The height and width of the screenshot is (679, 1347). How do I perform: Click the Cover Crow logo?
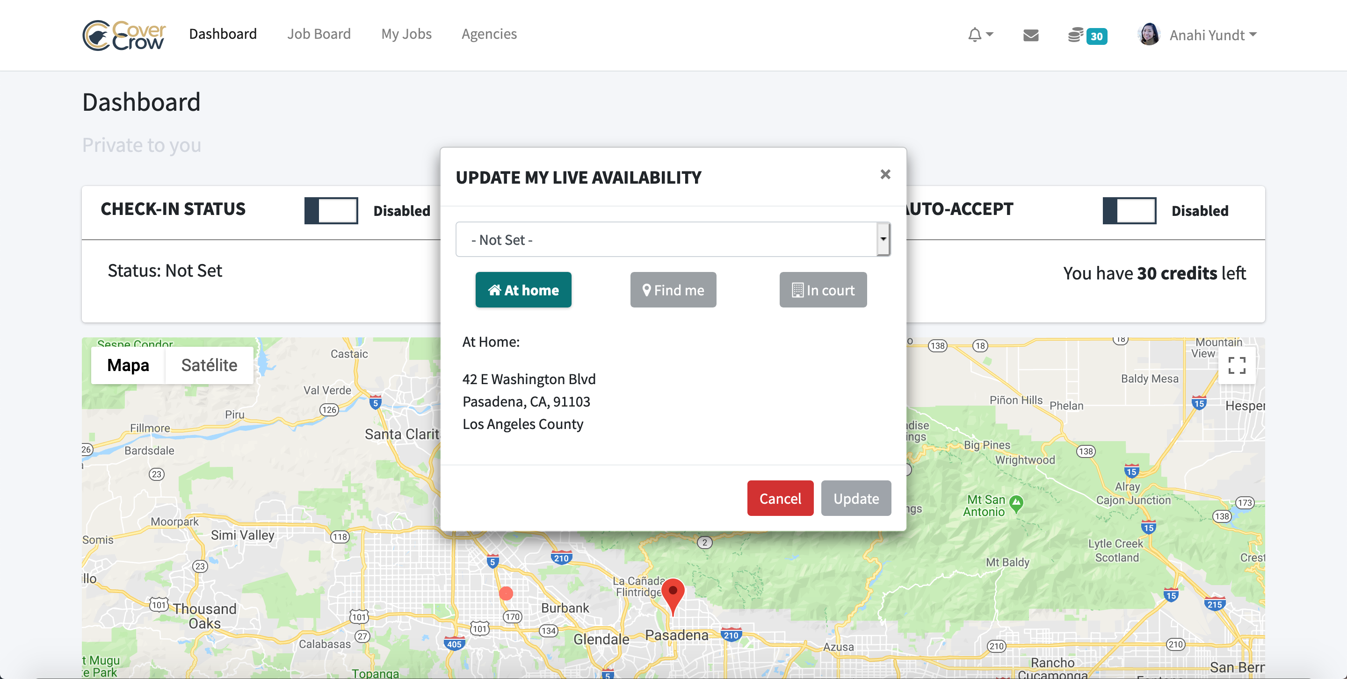pos(124,35)
